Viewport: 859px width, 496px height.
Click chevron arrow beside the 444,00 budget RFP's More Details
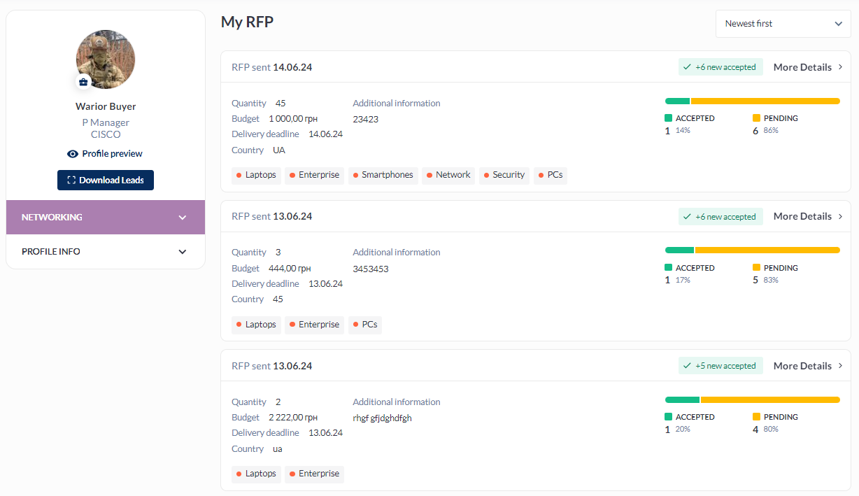[840, 217]
